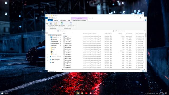Open File Explorer from the taskbar
169x95 pixels.
coord(78,93)
